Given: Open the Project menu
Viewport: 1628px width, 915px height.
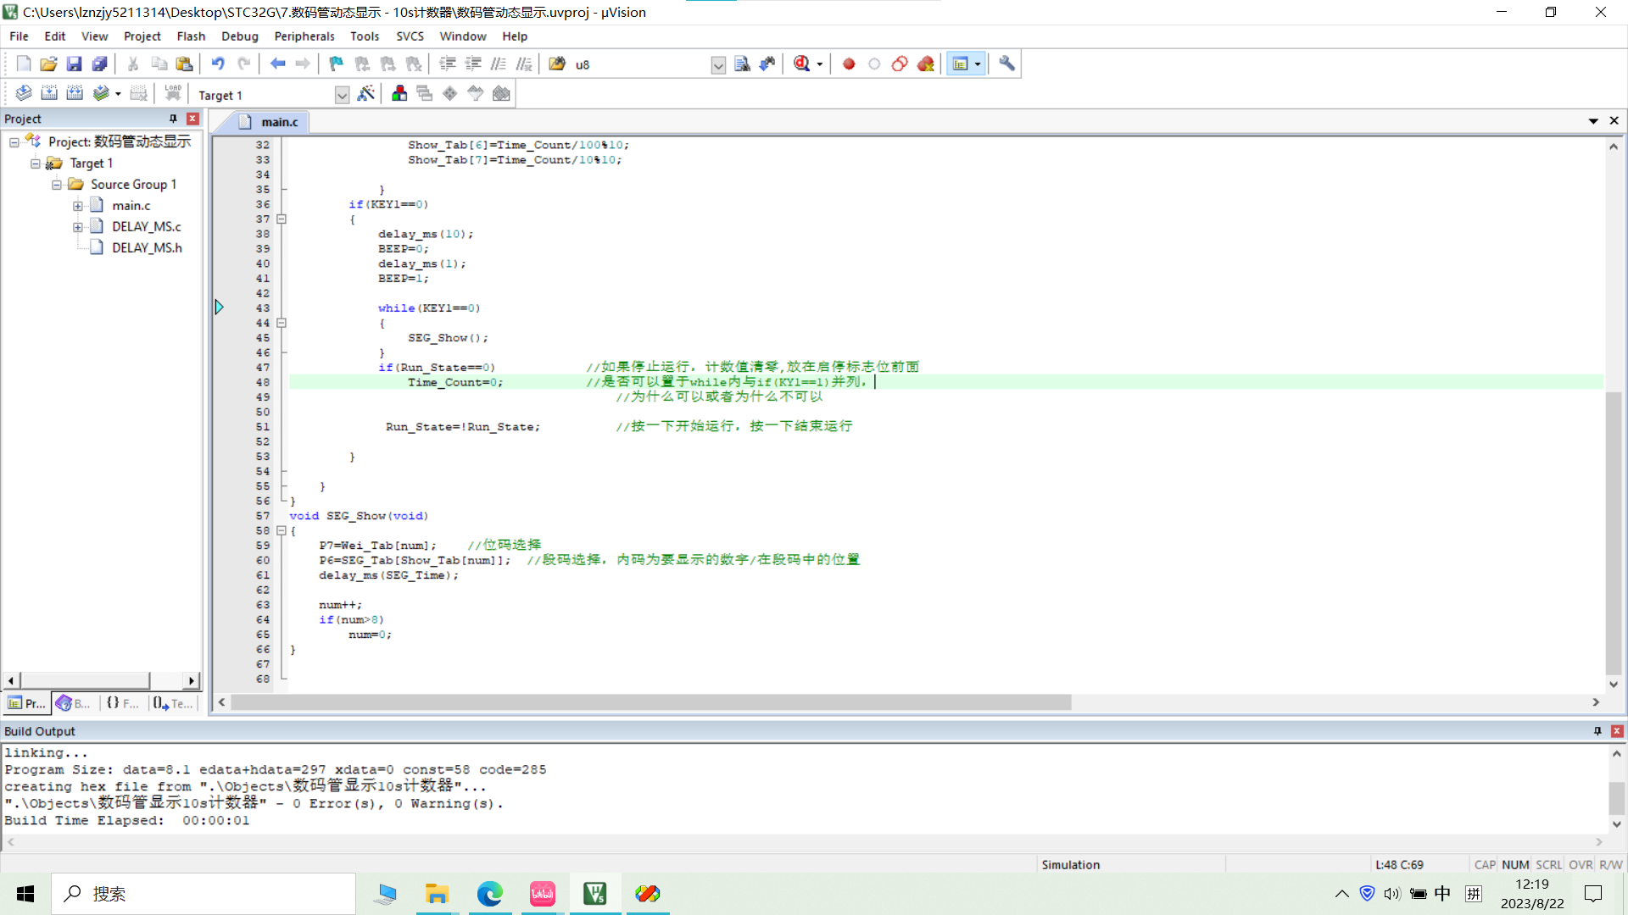Looking at the screenshot, I should click(x=142, y=36).
